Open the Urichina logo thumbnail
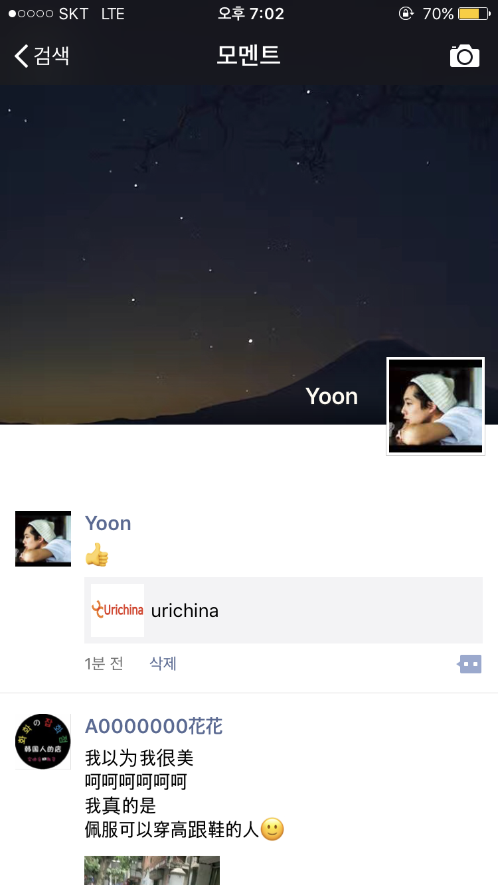This screenshot has height=885, width=498. point(118,610)
